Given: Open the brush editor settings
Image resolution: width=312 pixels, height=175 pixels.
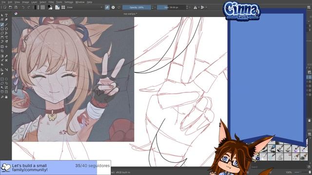Looking at the screenshot, I should pyautogui.click(x=58, y=7).
